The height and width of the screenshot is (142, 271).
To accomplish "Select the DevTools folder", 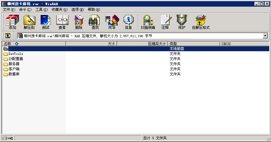I will (16, 54).
